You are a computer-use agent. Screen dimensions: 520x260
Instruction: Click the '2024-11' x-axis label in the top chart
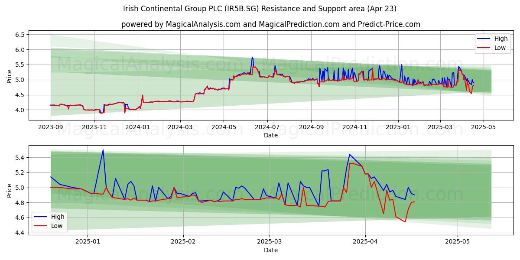point(354,127)
